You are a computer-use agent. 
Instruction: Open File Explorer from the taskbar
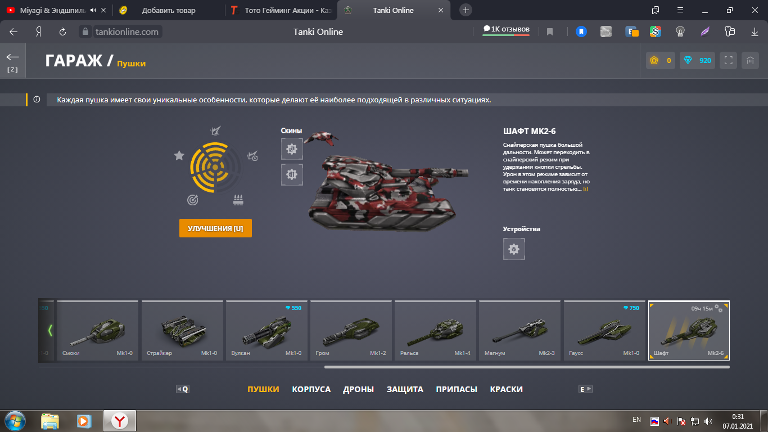click(50, 421)
